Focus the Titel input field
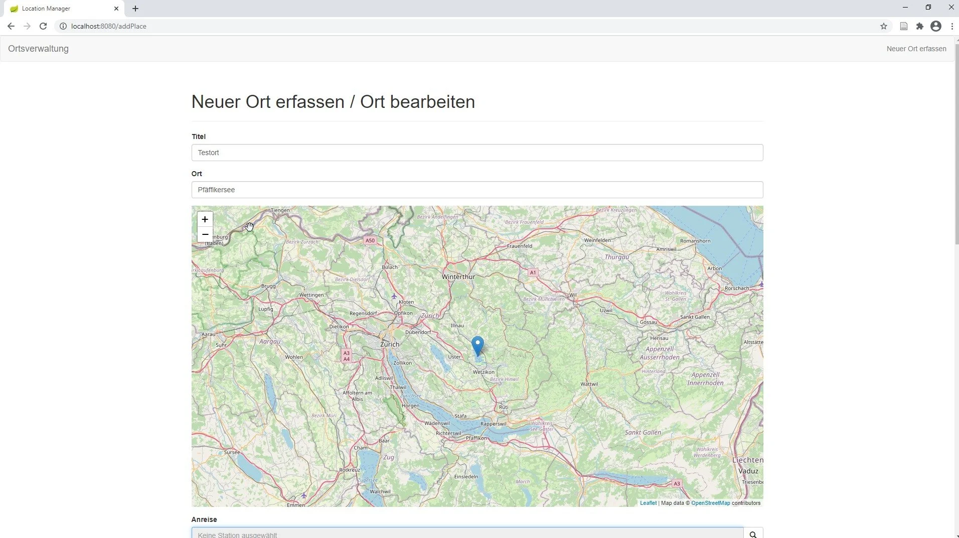Screen dimensions: 959x538 pyautogui.click(x=477, y=153)
